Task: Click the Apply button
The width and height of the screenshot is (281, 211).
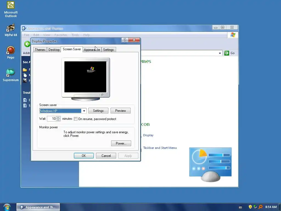Action: tap(128, 156)
